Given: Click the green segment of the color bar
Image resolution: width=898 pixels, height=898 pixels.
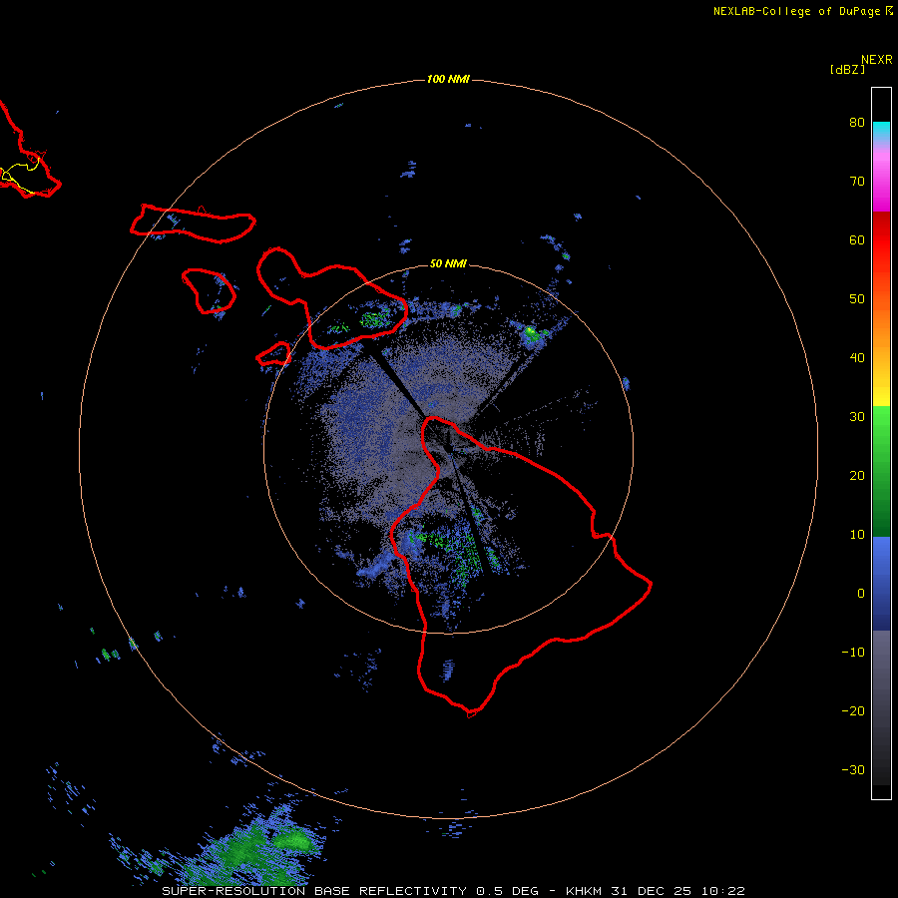Looking at the screenshot, I should click(x=881, y=471).
